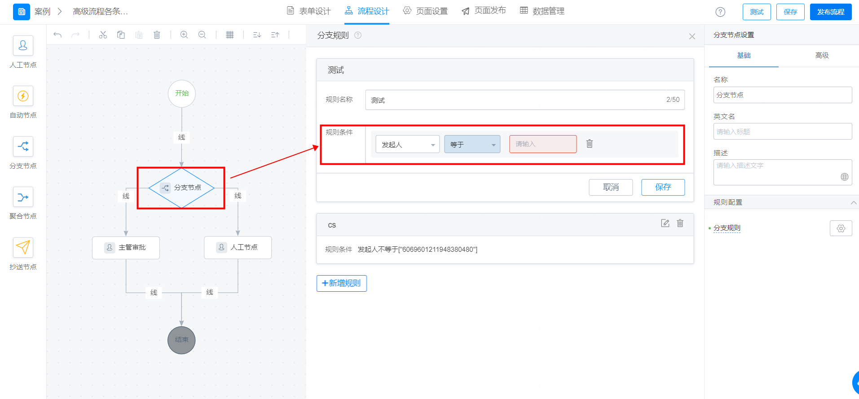This screenshot has width=859, height=399.
Task: Click the app logo icon top left
Action: tap(22, 12)
